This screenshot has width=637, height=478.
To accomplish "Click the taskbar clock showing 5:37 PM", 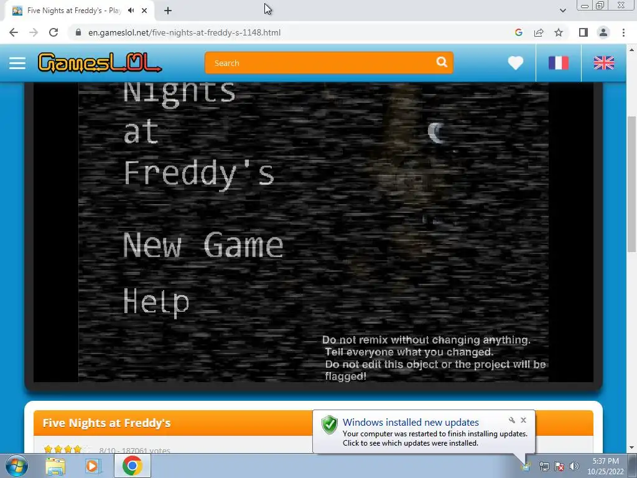I will point(605,466).
